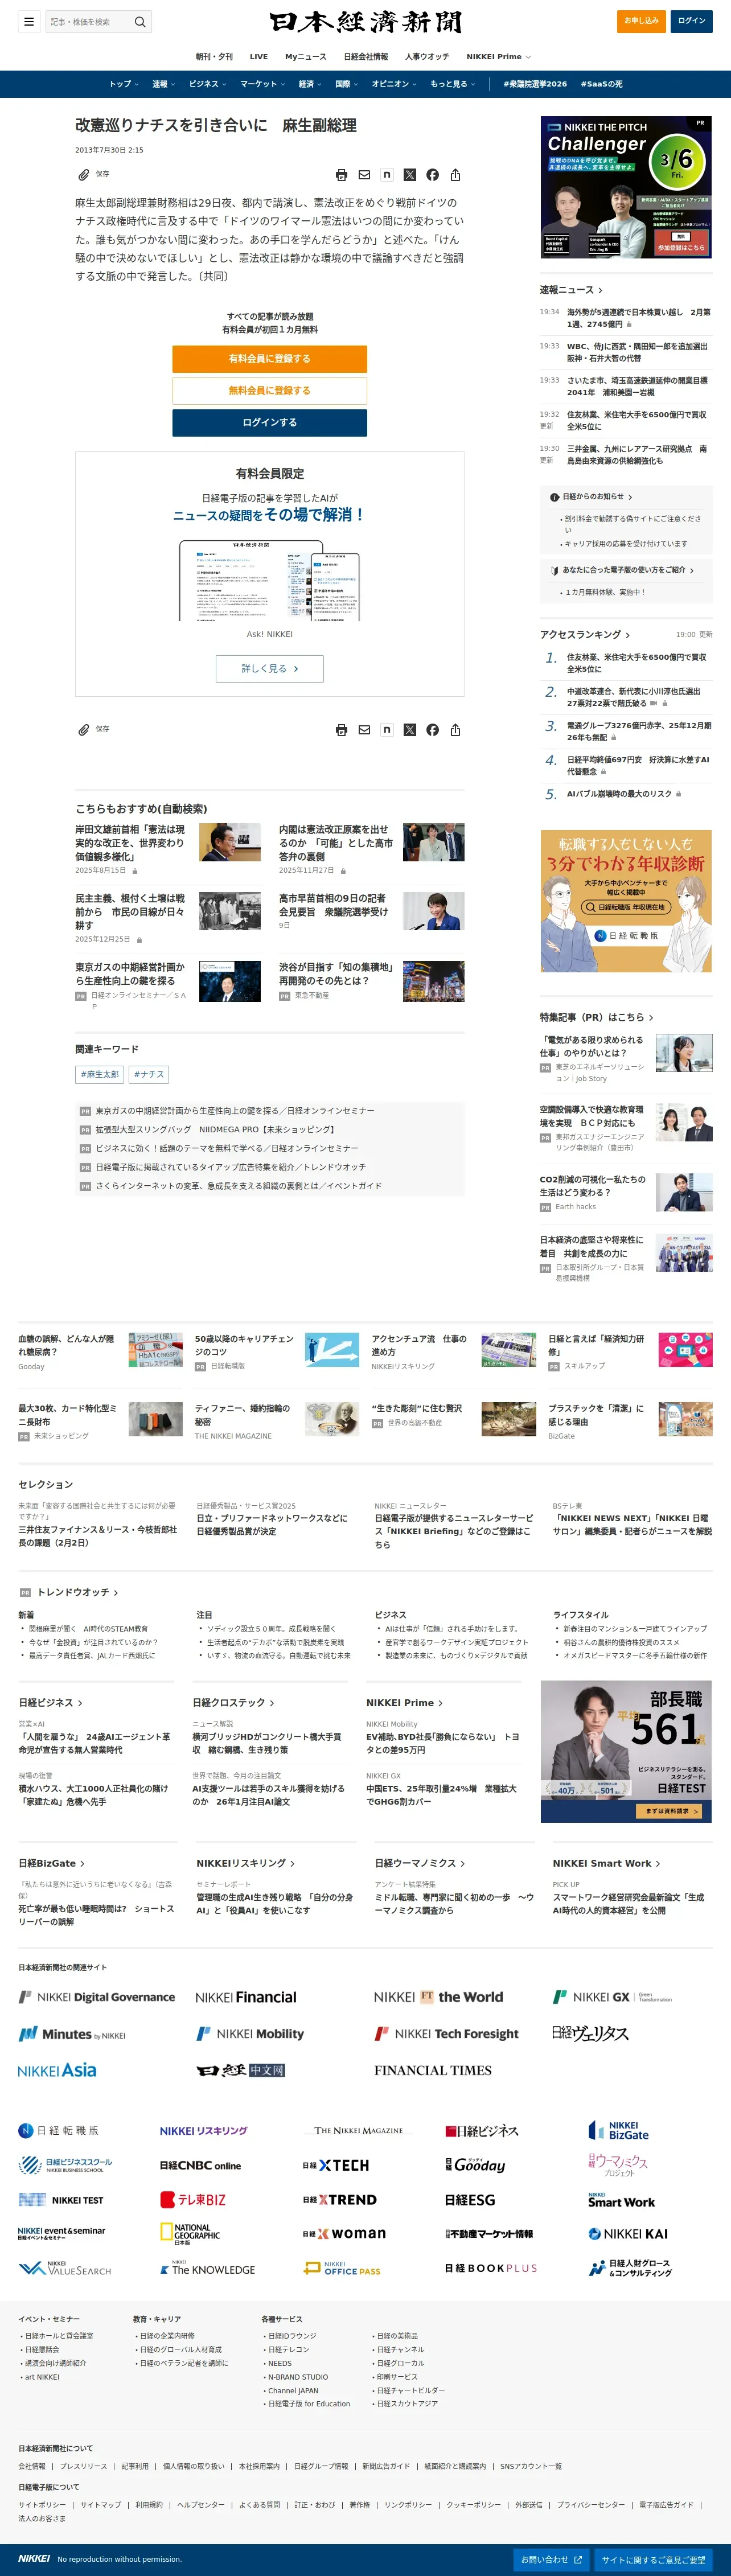This screenshot has width=731, height=2576.
Task: Open the hamburger menu in the header
Action: click(29, 21)
